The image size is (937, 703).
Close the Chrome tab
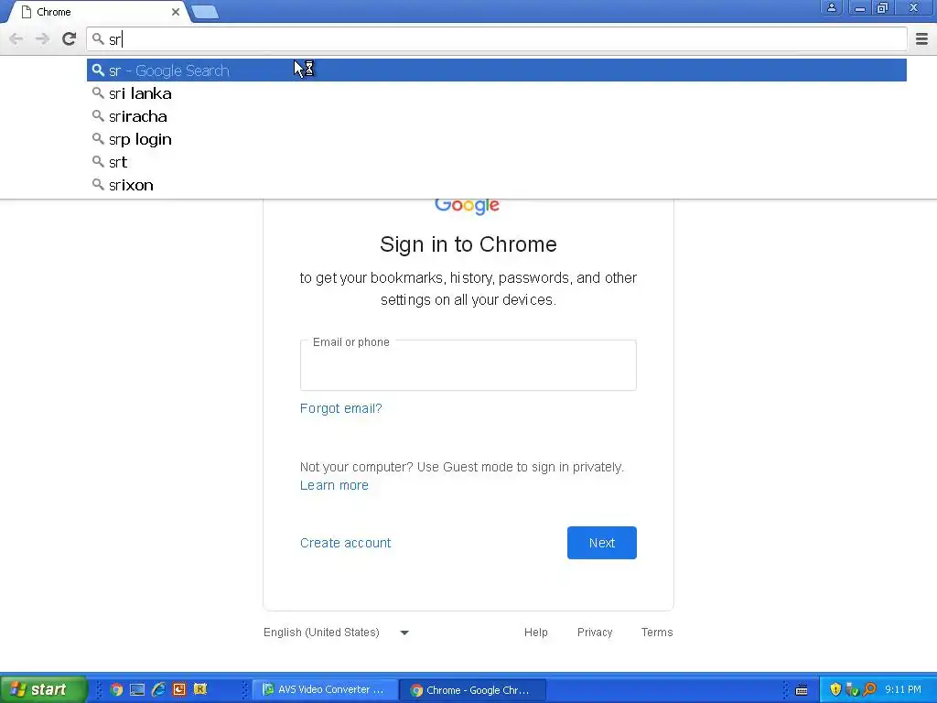point(175,12)
